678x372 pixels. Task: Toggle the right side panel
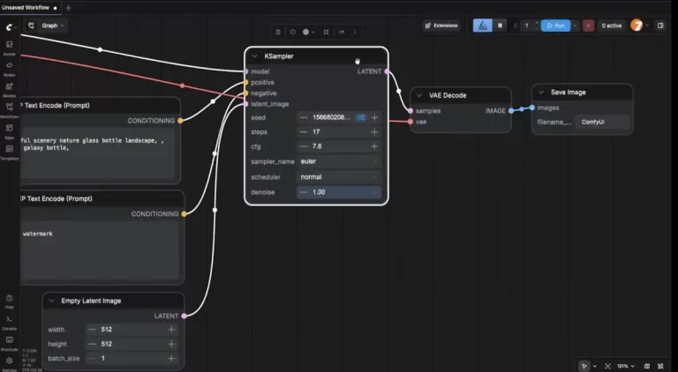point(659,26)
